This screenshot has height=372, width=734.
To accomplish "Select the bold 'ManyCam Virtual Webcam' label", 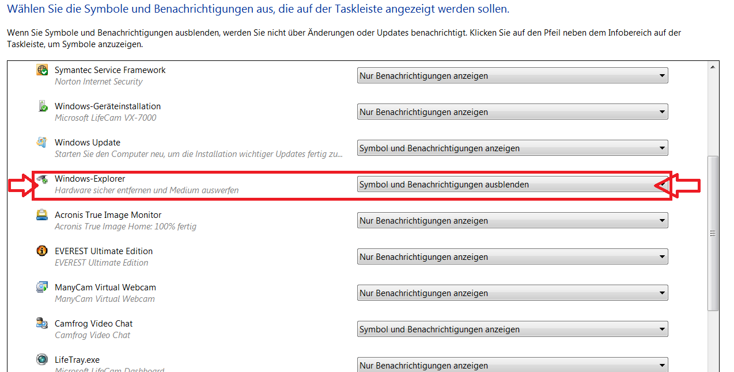I will point(105,287).
